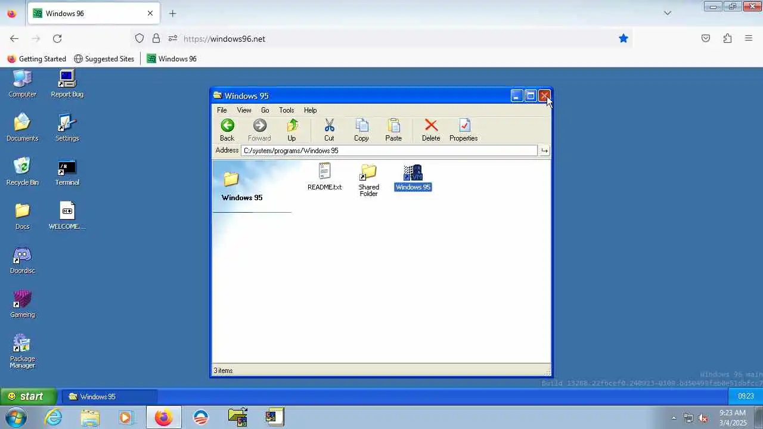Cut the selected item
763x429 pixels.
pyautogui.click(x=329, y=130)
